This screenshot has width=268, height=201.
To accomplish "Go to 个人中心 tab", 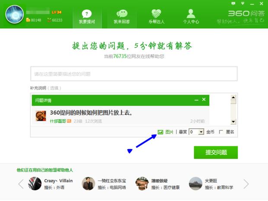I will tap(191, 17).
